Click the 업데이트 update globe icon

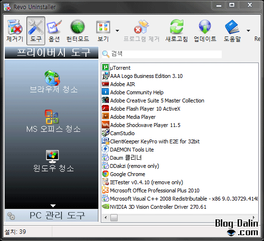[205, 31]
